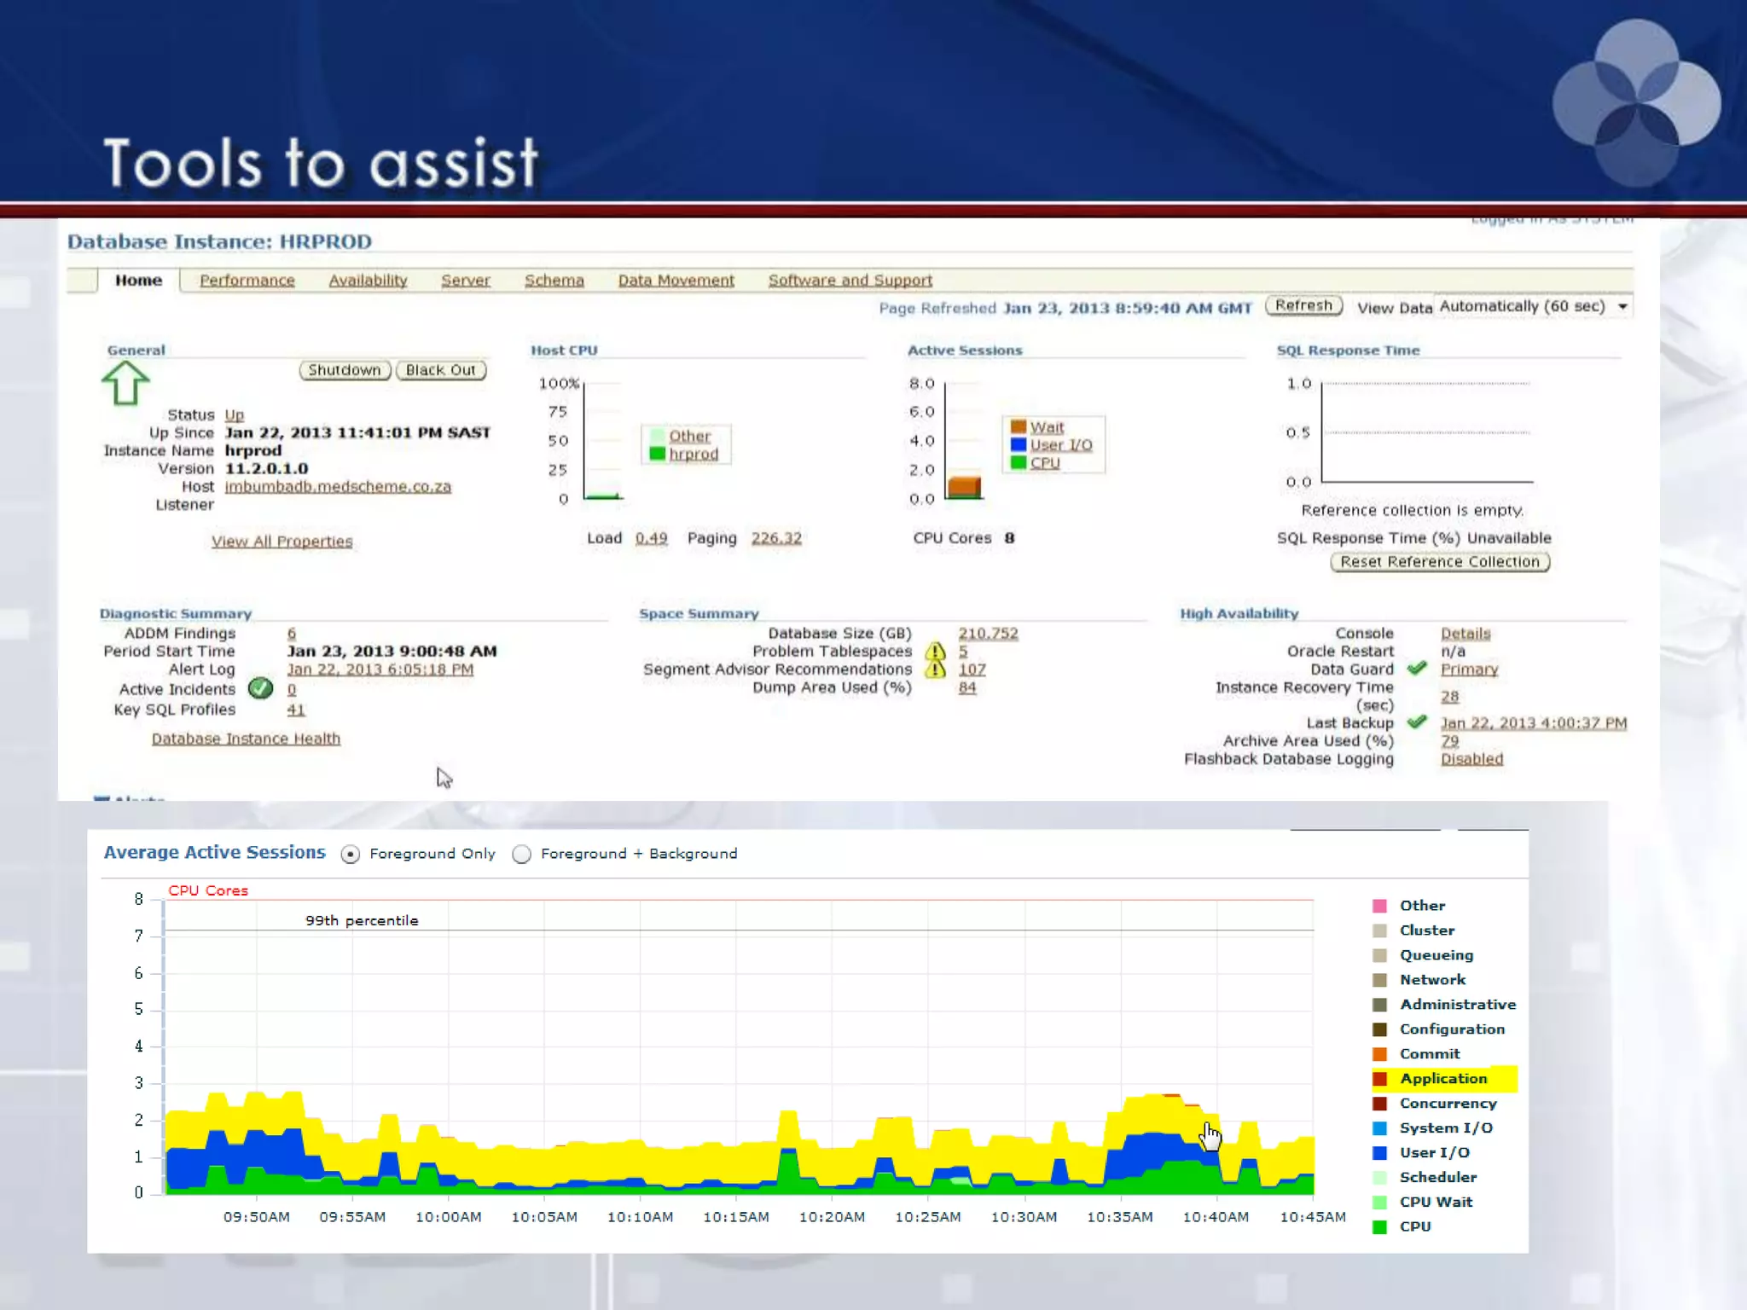Click the Active Incidents green checkmark icon
Viewport: 1747px width, 1310px height.
click(x=260, y=688)
